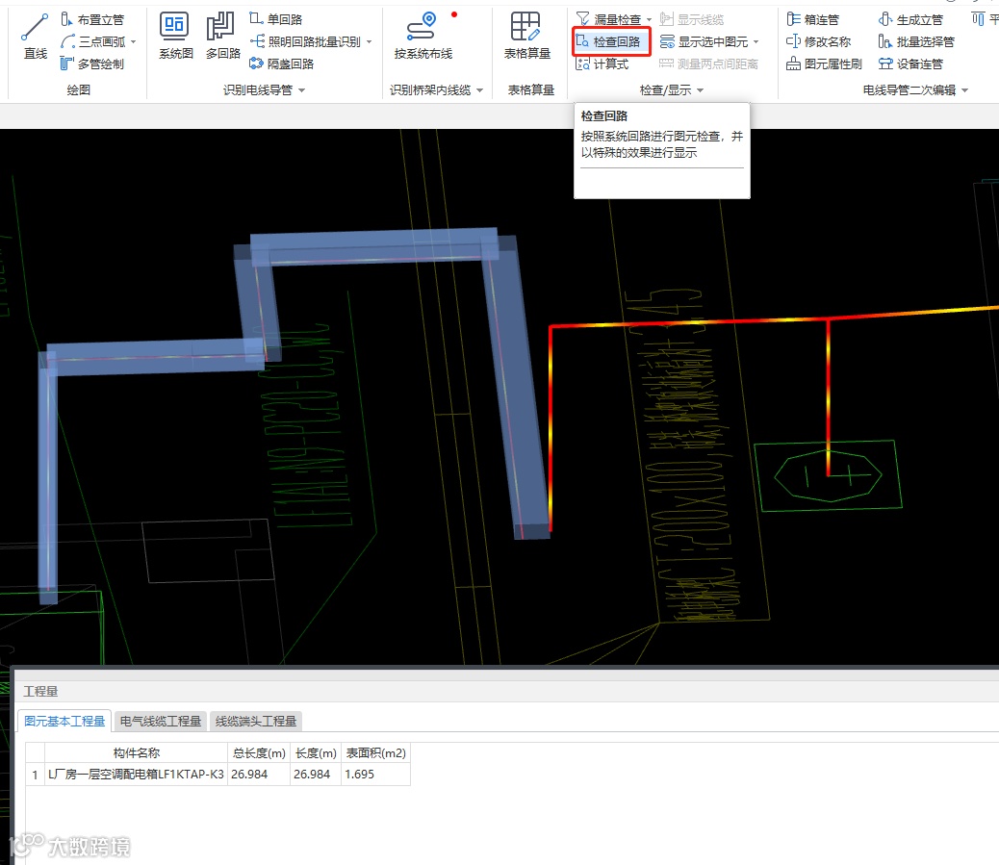The width and height of the screenshot is (999, 865).
Task: Open dropdown arrow beside 漏量检查
Action: point(649,20)
